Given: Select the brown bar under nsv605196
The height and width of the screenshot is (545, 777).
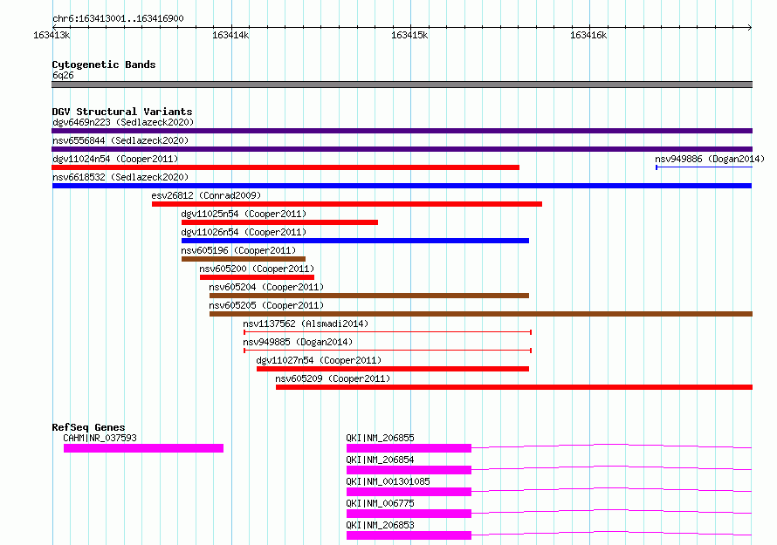Looking at the screenshot, I should [244, 259].
